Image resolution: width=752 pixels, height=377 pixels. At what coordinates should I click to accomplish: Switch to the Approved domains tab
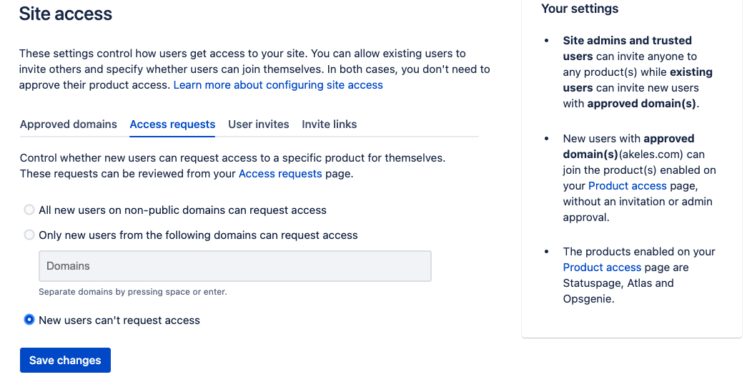point(69,124)
